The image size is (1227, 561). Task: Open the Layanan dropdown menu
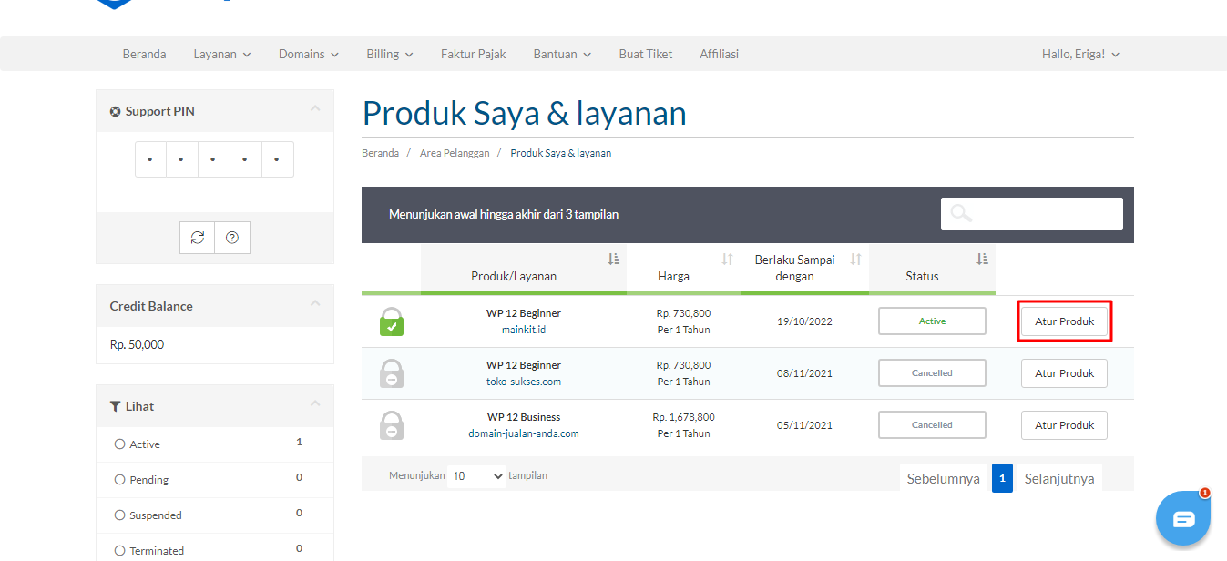tap(221, 54)
